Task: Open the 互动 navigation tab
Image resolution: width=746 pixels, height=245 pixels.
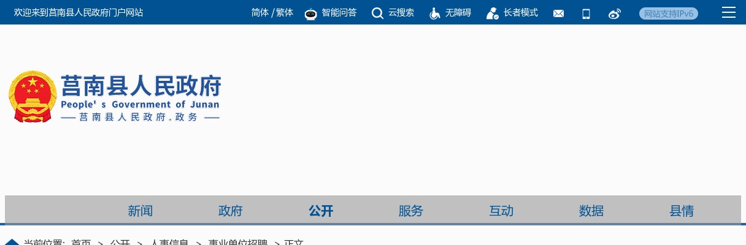Action: tap(501, 211)
